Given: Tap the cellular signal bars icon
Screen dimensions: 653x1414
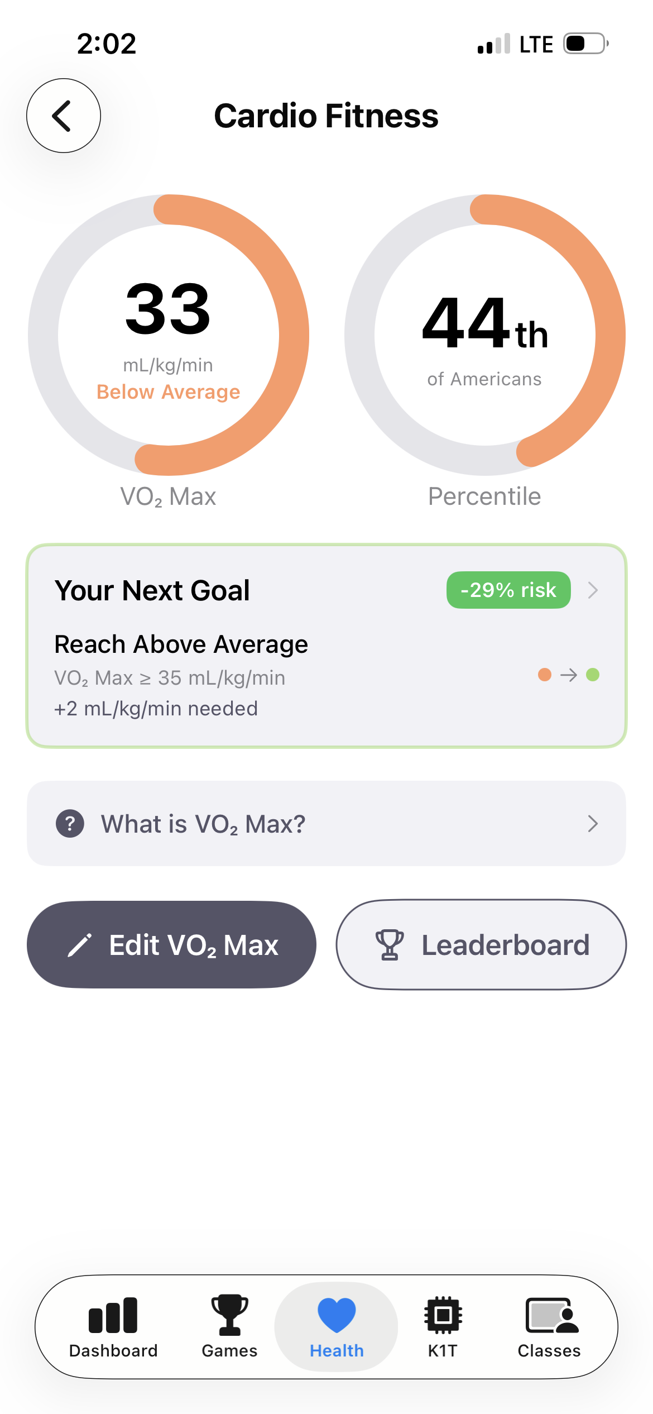Looking at the screenshot, I should tap(493, 44).
